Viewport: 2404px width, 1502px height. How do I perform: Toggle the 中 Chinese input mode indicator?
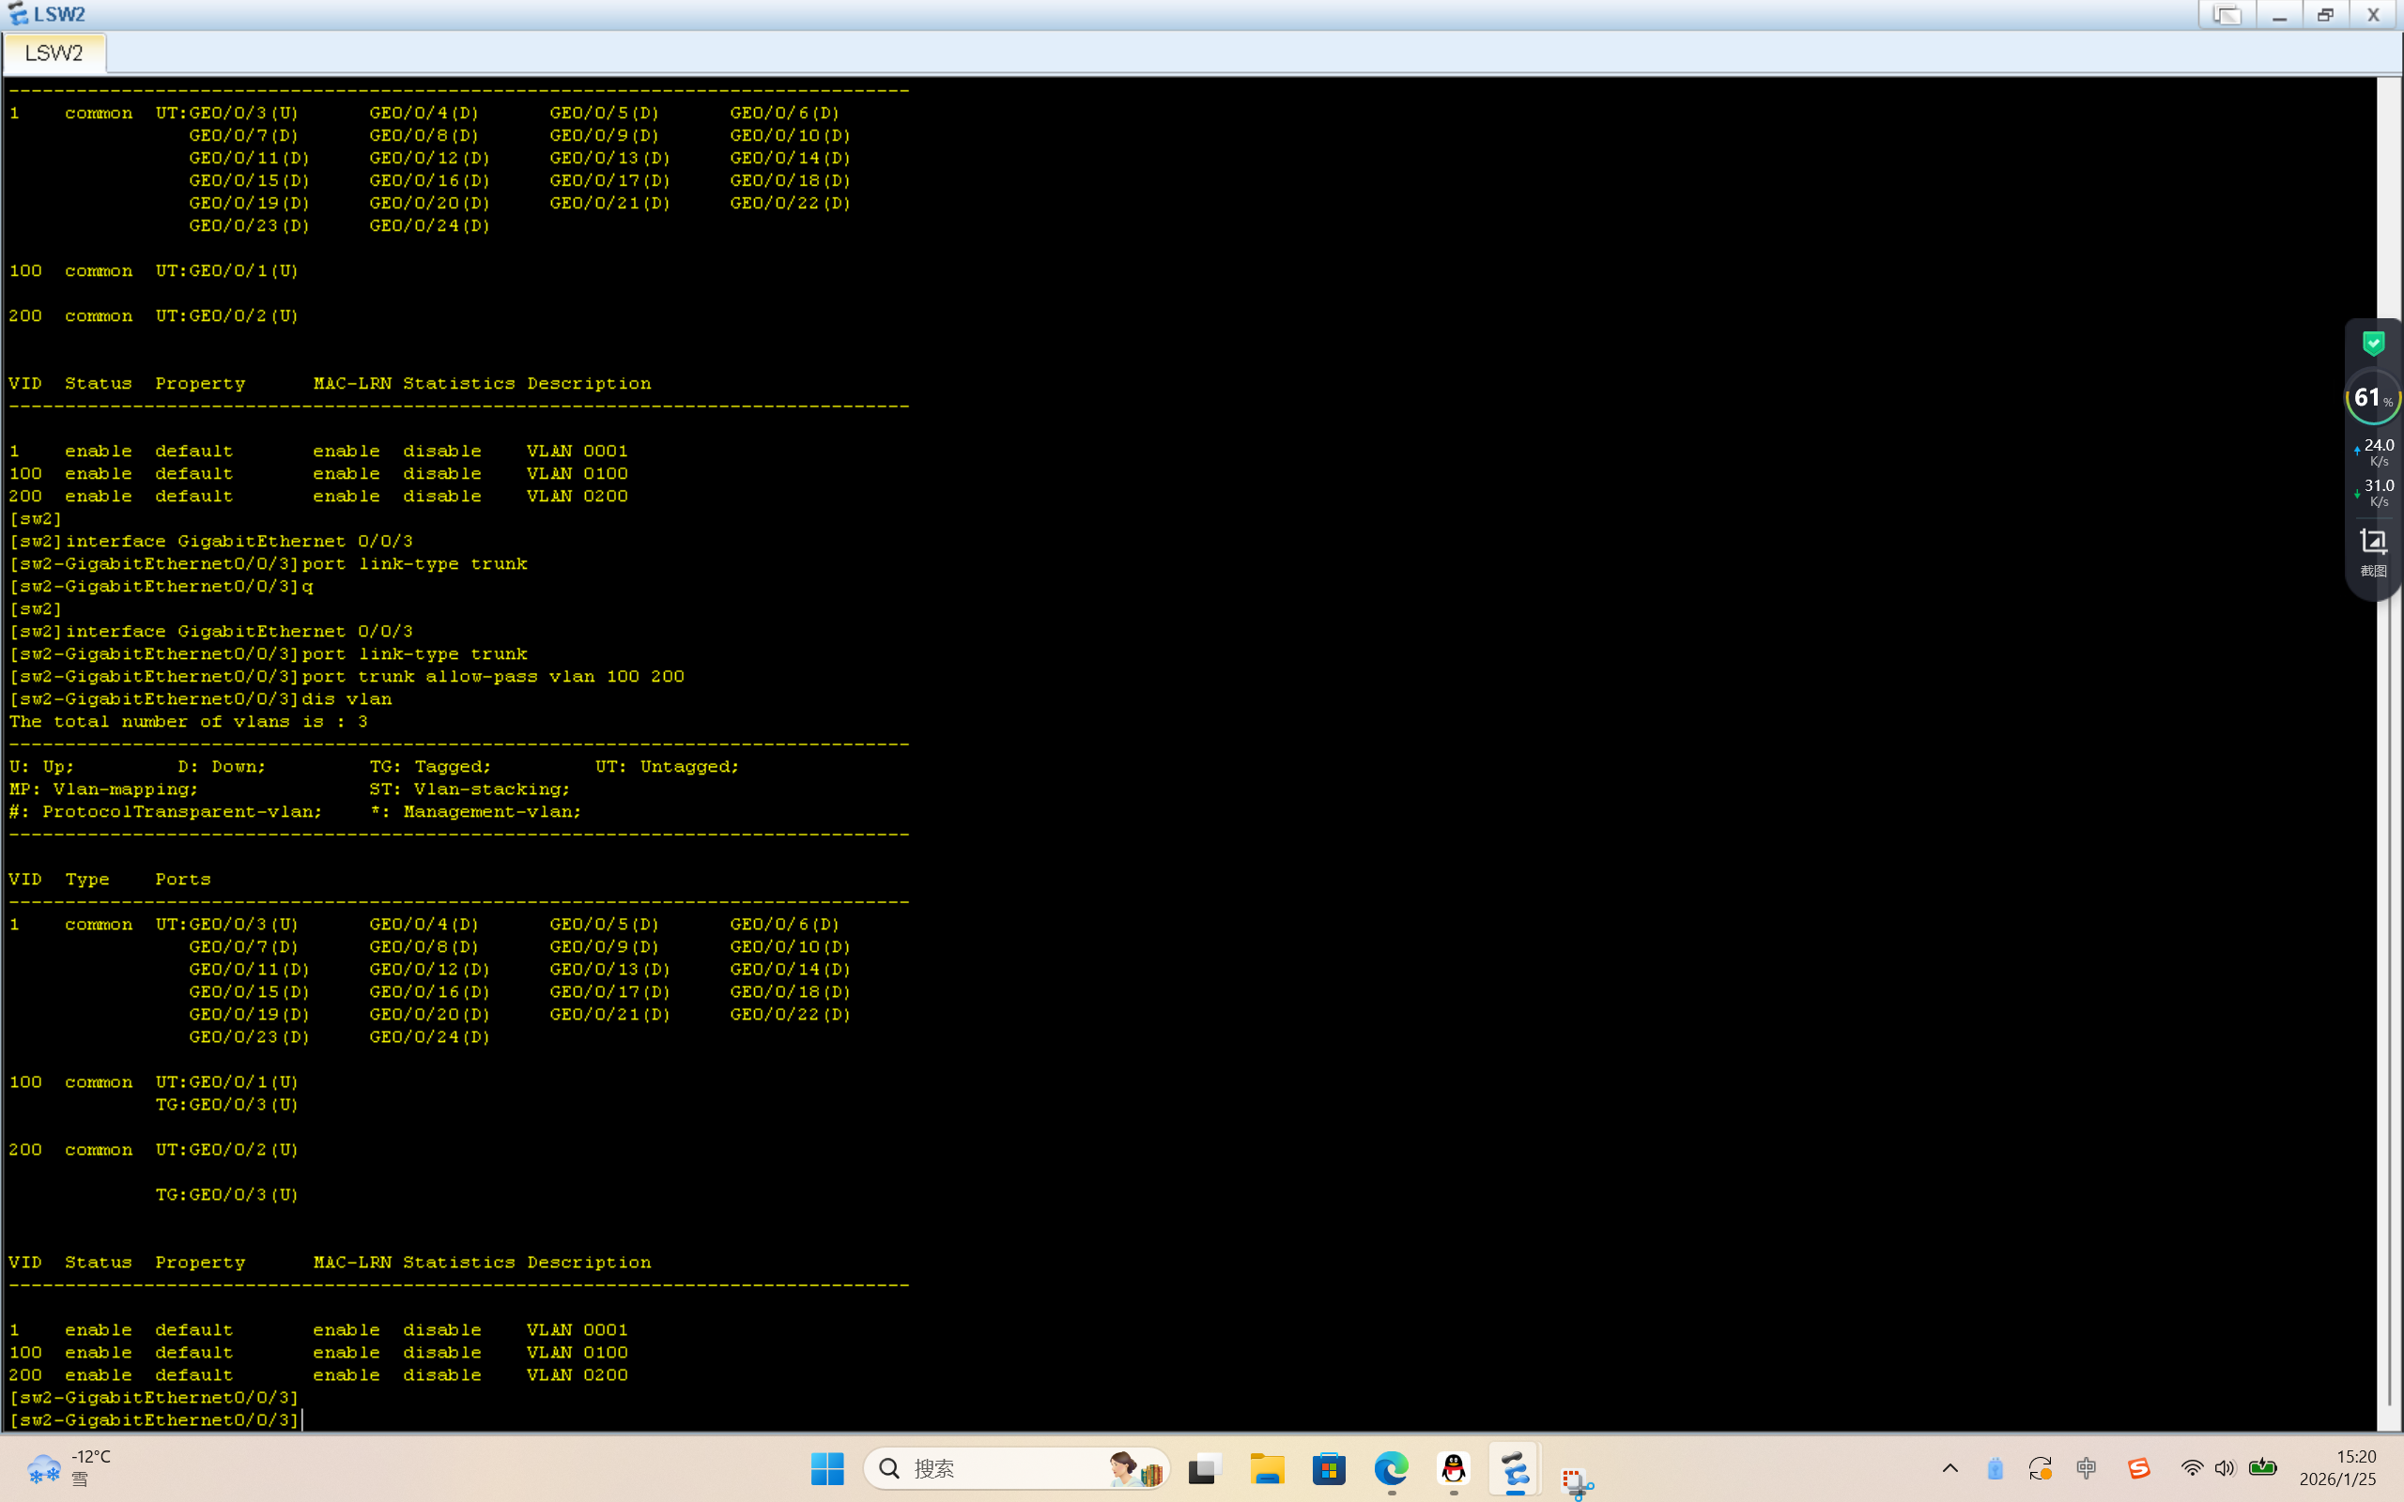[2086, 1468]
